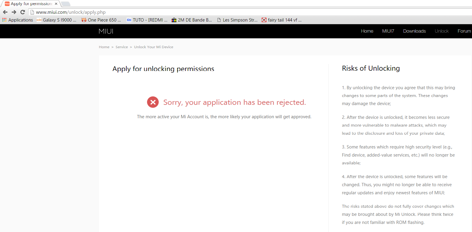Open Les Simpson Str... bookmark
472x232 pixels.
click(x=237, y=20)
